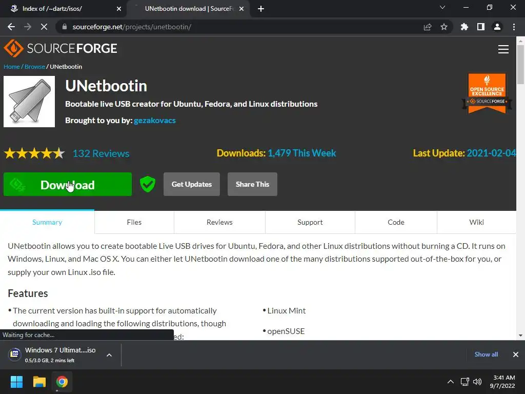Follow the Browse breadcrumb link
Image resolution: width=525 pixels, height=394 pixels.
click(x=35, y=67)
